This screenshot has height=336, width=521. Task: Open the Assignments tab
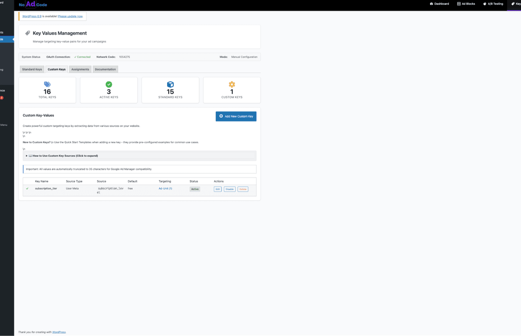(80, 69)
